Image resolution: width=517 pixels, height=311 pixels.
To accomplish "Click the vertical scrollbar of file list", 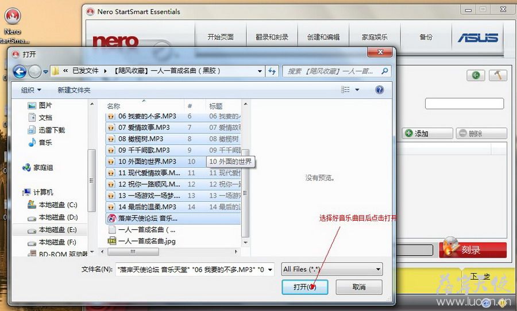I will (245, 193).
